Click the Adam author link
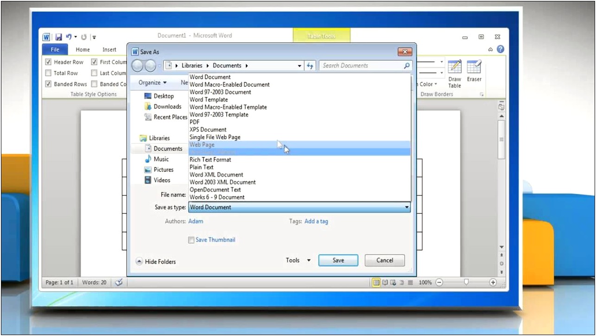Image resolution: width=596 pixels, height=336 pixels. [196, 221]
